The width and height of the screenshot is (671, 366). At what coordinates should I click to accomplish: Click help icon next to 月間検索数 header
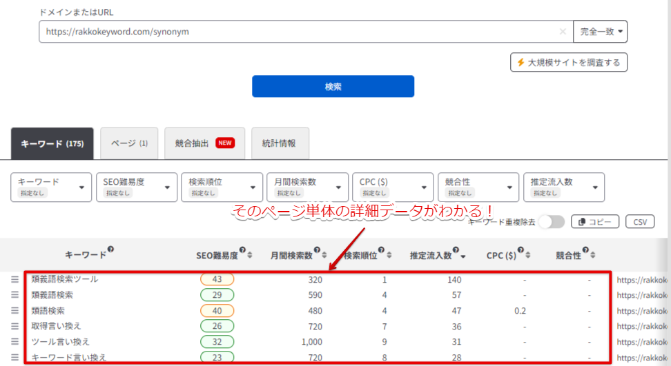coord(317,251)
